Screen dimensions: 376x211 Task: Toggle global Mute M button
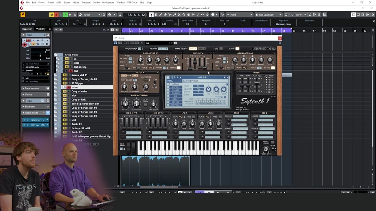(51, 15)
